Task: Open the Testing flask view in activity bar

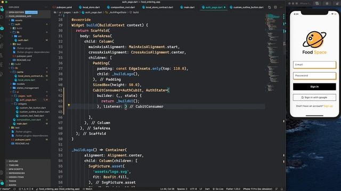Action: (x=2, y=55)
